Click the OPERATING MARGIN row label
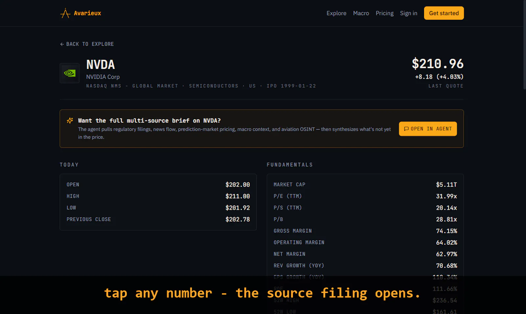The width and height of the screenshot is (526, 314). [x=299, y=242]
